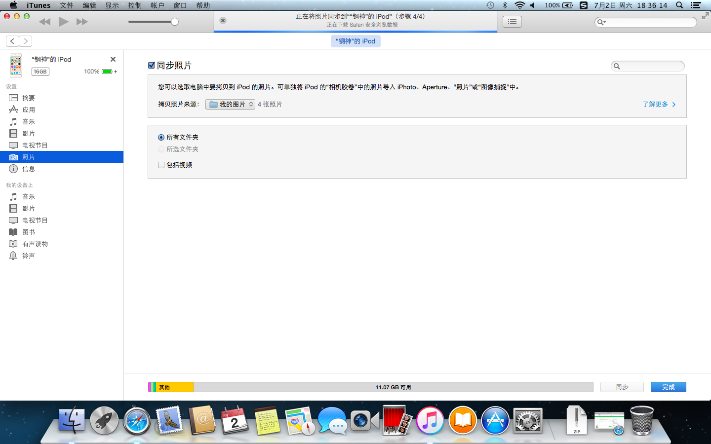Open Finder from the Dock
This screenshot has width=711, height=444.
72,420
